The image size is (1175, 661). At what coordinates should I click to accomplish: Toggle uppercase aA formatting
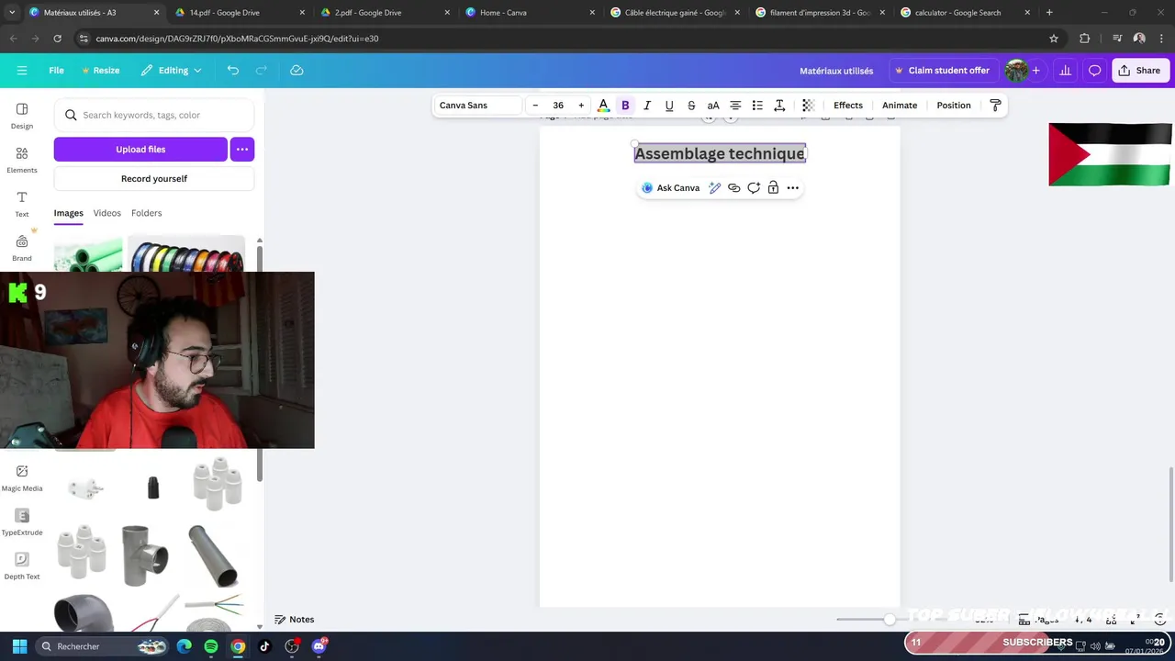[713, 106]
